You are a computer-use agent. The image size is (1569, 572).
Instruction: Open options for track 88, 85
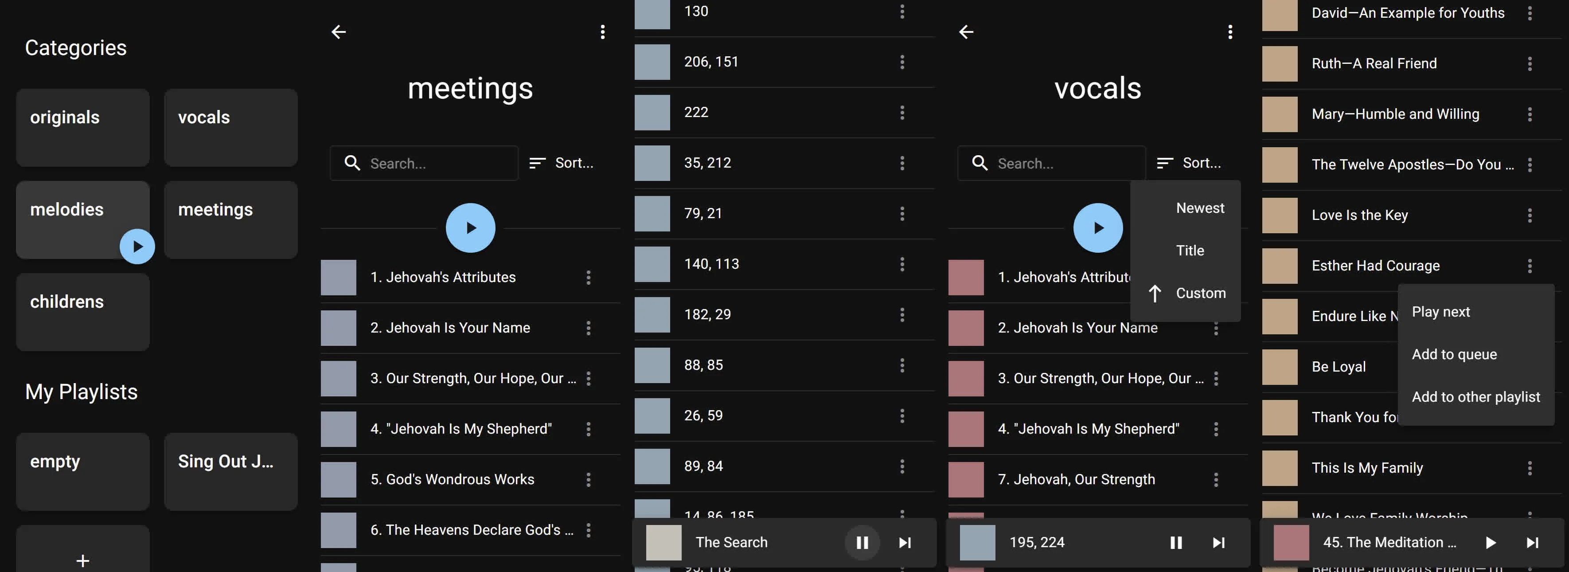tap(902, 365)
